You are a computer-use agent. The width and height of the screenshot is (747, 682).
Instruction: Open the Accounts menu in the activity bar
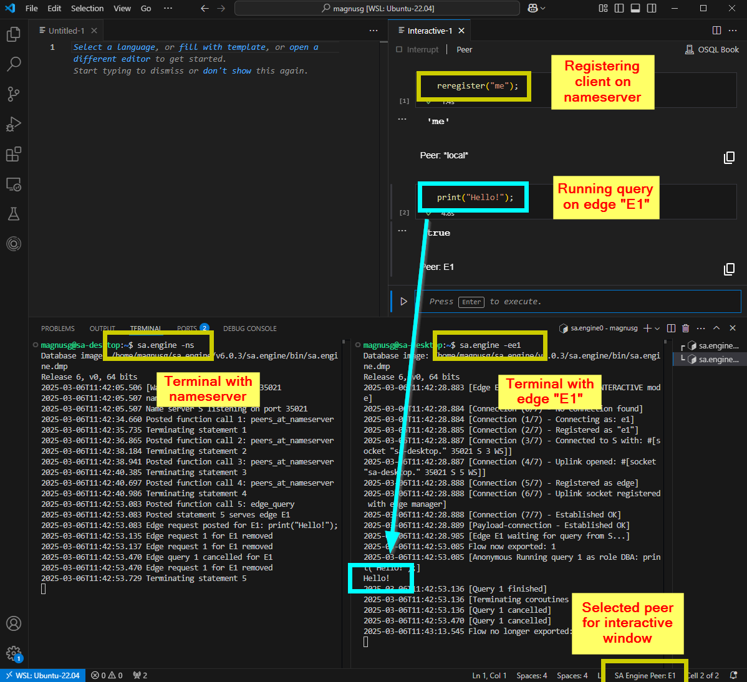(x=14, y=623)
